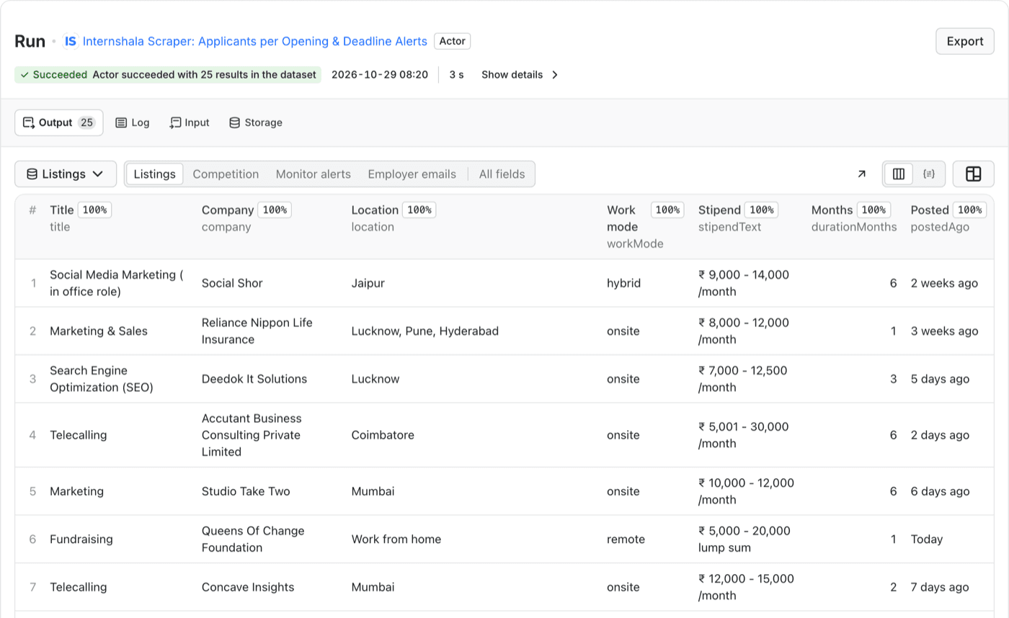Select the Competition view

(226, 174)
